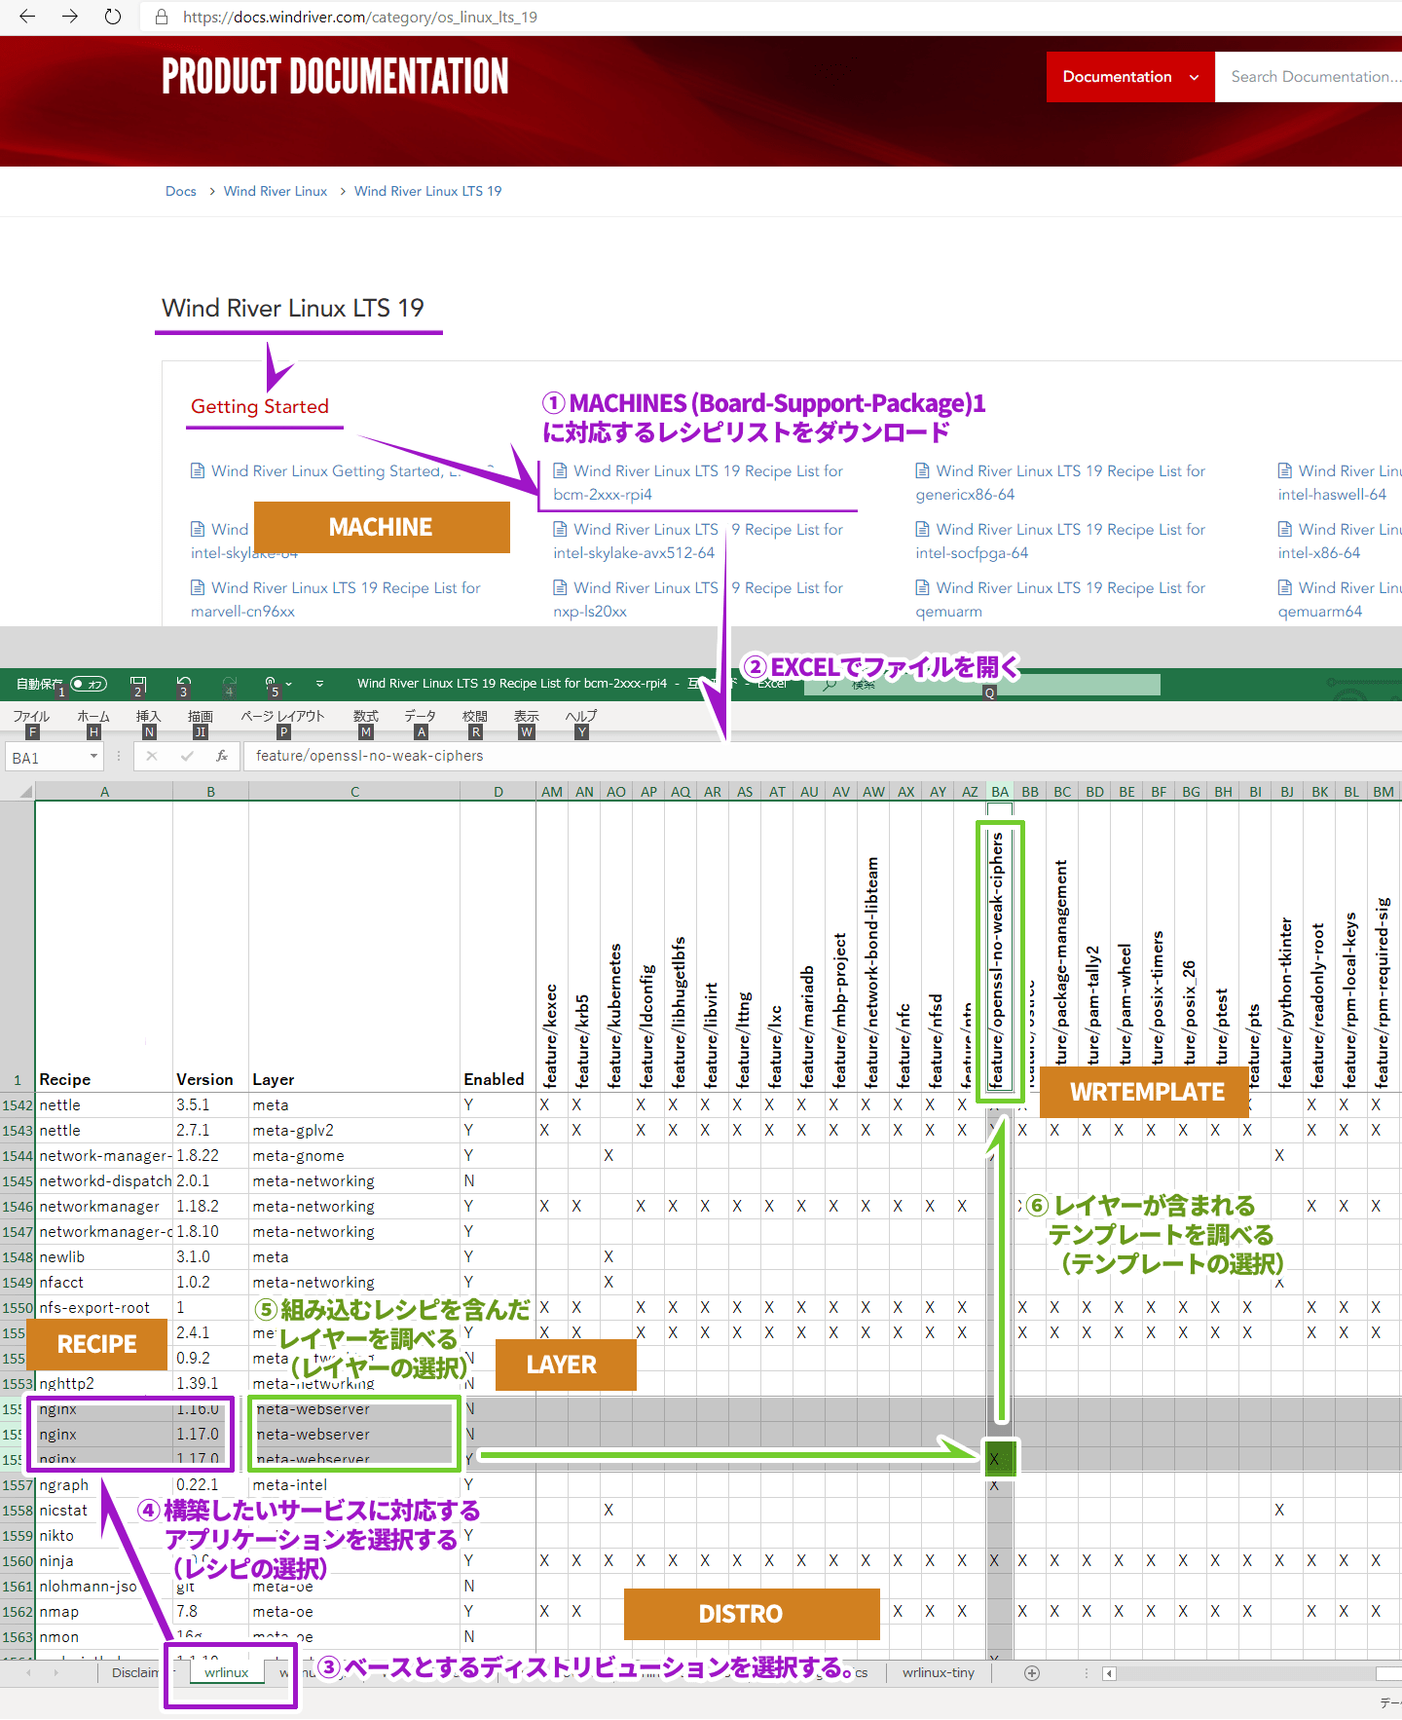The height and width of the screenshot is (1720, 1402).
Task: Select column A header
Action: tap(104, 792)
